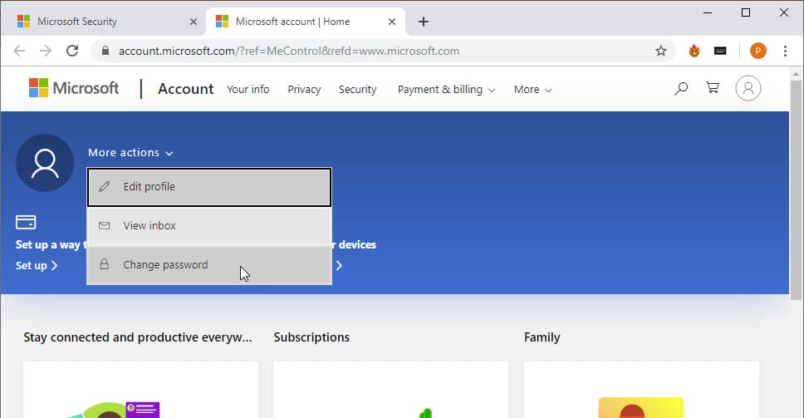This screenshot has height=418, width=804.
Task: Click the envelope icon beside View inbox
Action: 104,226
